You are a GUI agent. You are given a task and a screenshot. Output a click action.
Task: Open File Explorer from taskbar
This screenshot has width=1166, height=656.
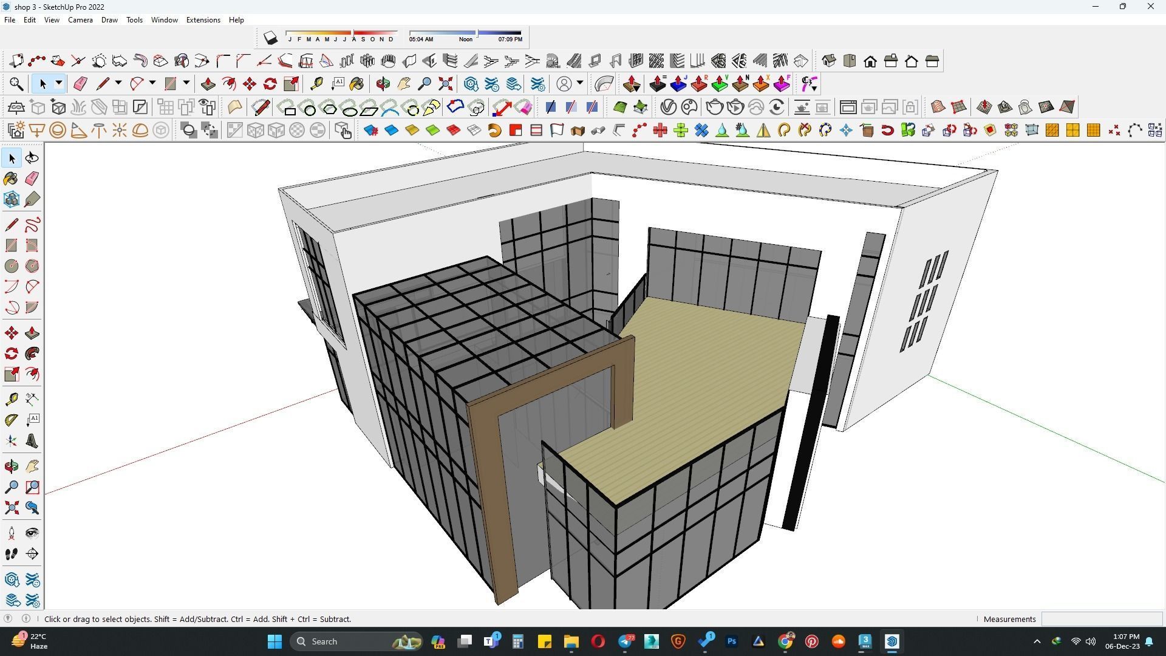(x=571, y=641)
